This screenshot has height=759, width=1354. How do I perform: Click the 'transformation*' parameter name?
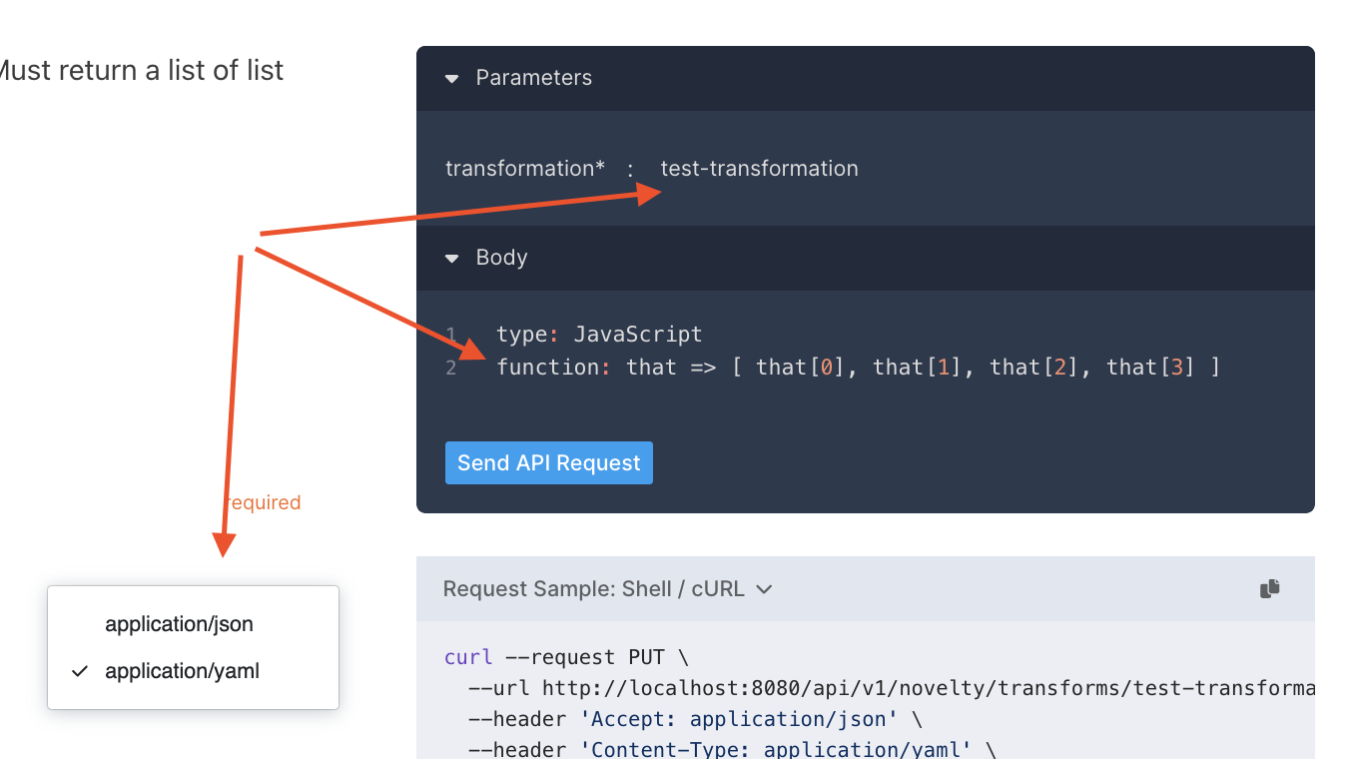(x=524, y=169)
